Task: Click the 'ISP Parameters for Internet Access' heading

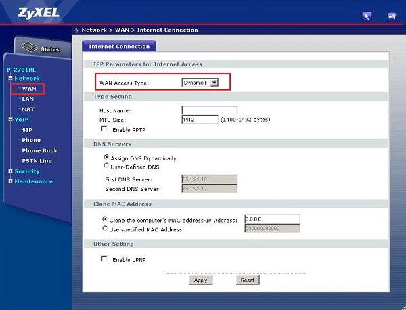Action: point(148,64)
